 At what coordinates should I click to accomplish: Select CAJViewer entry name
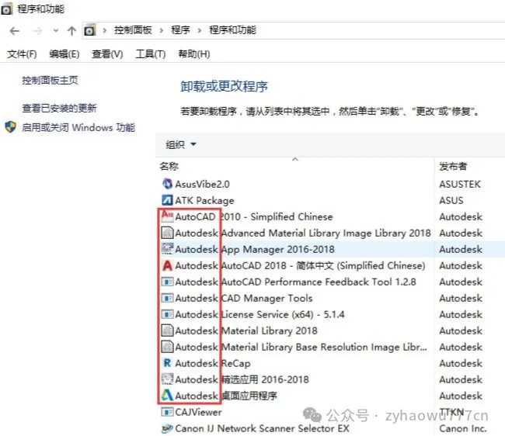tap(198, 412)
